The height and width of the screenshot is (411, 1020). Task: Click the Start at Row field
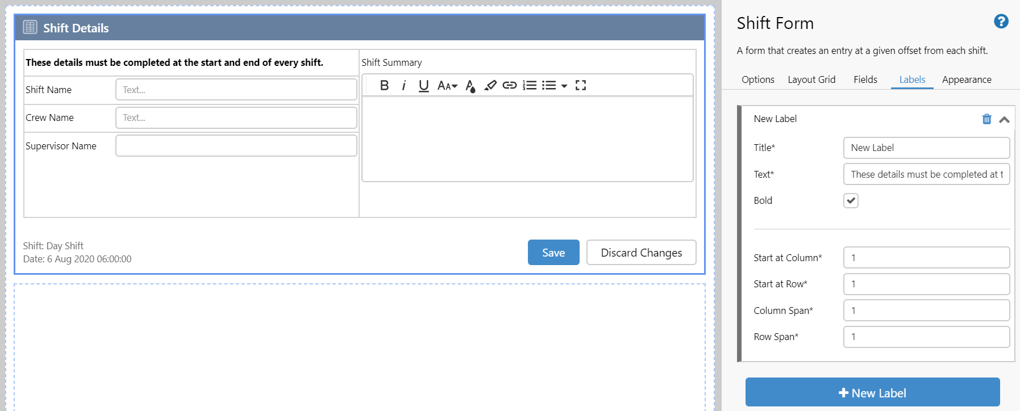pos(926,284)
